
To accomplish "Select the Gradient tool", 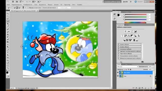I will coord(8,42).
